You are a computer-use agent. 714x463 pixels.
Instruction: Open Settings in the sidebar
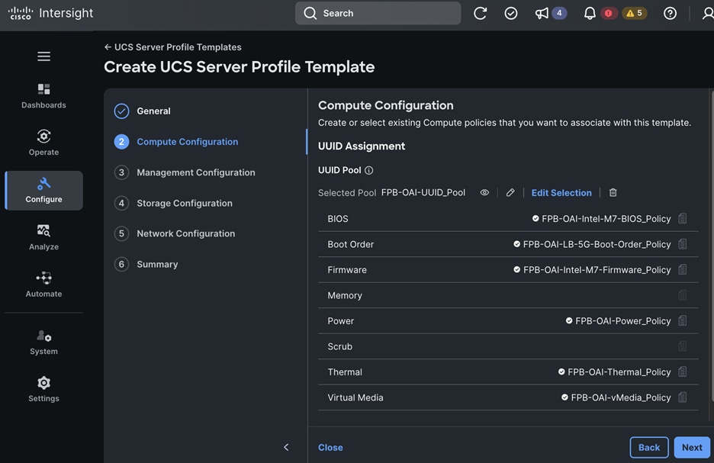[x=43, y=389]
